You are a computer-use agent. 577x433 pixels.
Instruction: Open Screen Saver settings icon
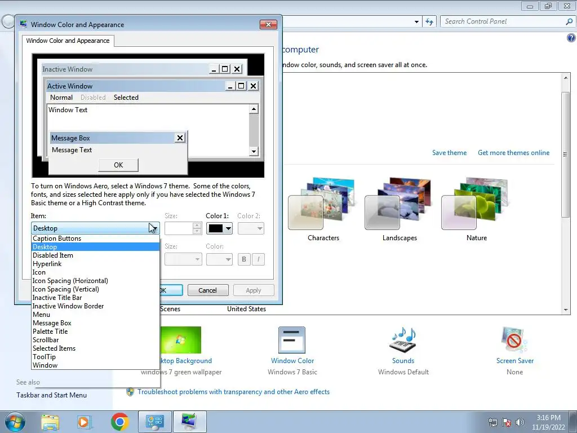click(x=514, y=340)
